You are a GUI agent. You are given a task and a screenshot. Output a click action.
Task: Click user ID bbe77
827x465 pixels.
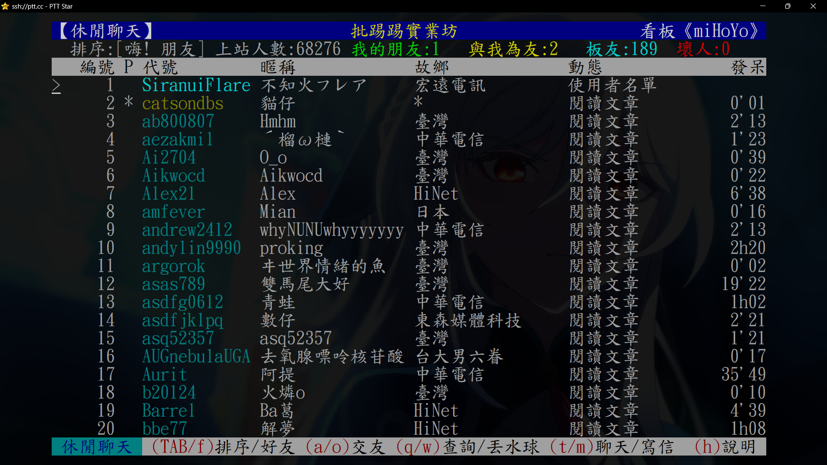[x=164, y=429]
